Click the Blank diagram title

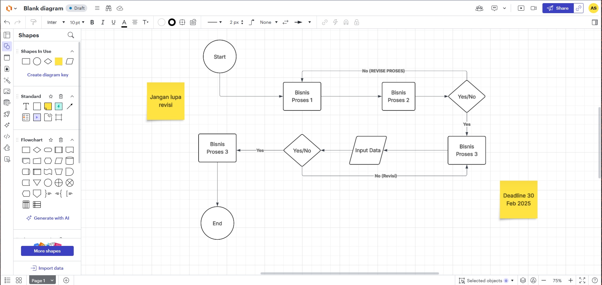(x=43, y=8)
